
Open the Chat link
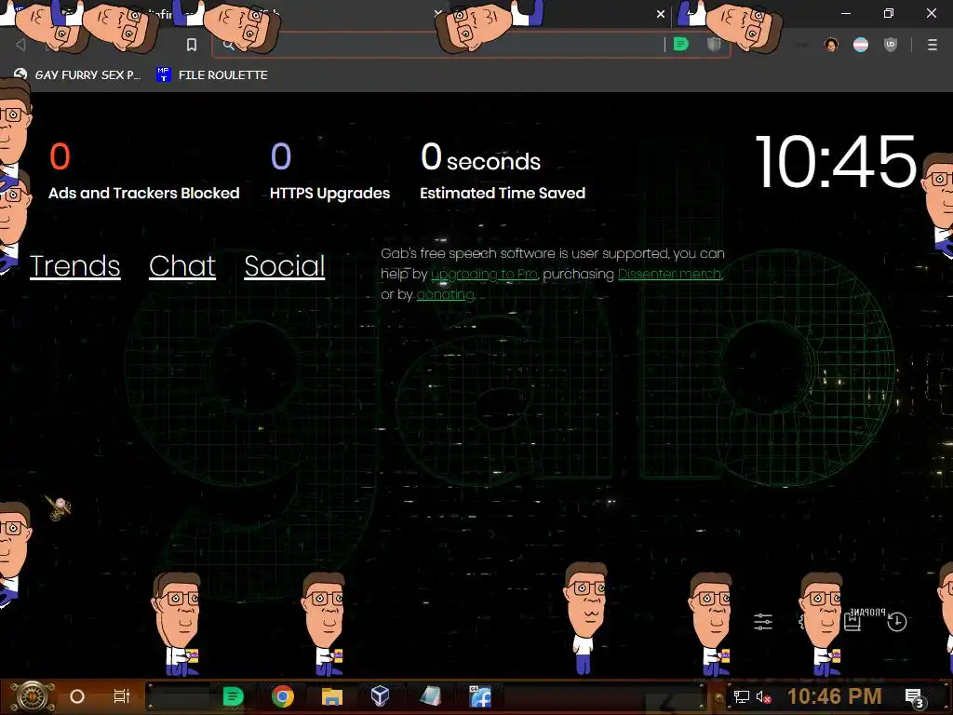click(182, 265)
